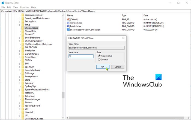Select the ThemeManager key
Image resolution: width=191 pixels, height=120 pixels.
pyautogui.click(x=32, y=99)
